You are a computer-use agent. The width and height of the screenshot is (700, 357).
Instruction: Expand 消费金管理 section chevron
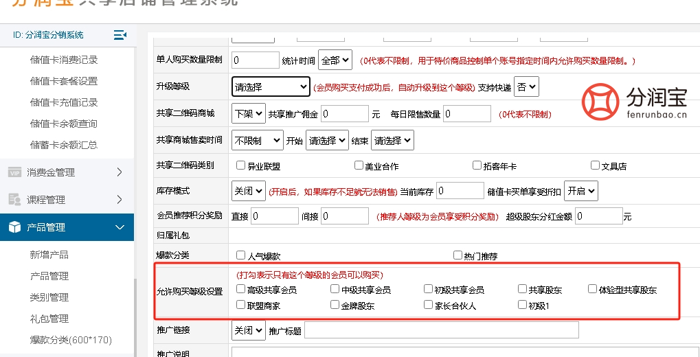click(120, 172)
